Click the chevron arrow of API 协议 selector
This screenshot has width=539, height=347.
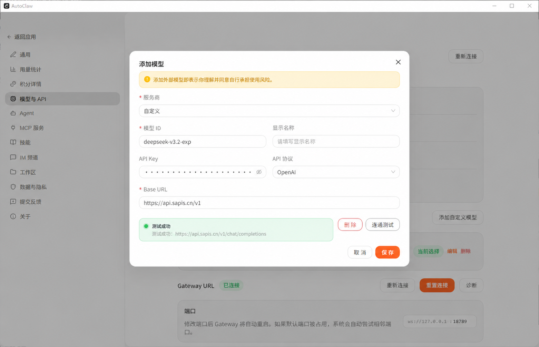pyautogui.click(x=393, y=172)
